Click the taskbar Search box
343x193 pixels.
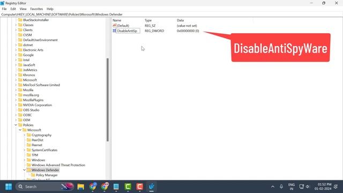(x=45, y=187)
